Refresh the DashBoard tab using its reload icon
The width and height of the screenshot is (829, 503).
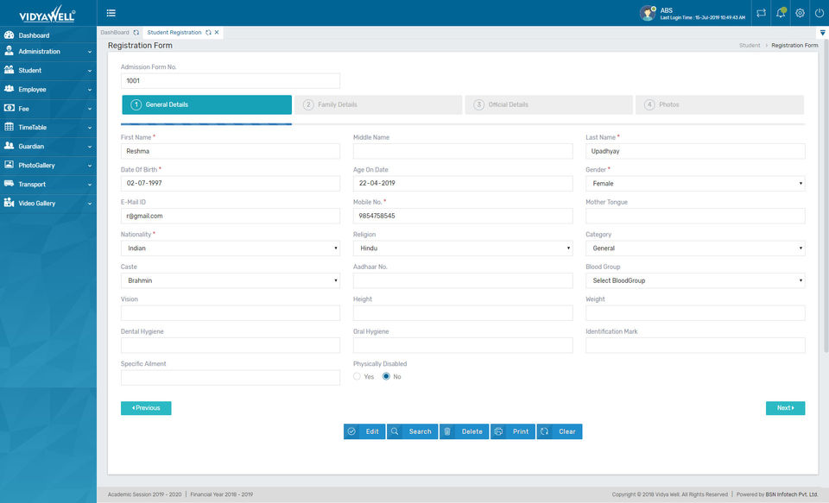click(136, 33)
